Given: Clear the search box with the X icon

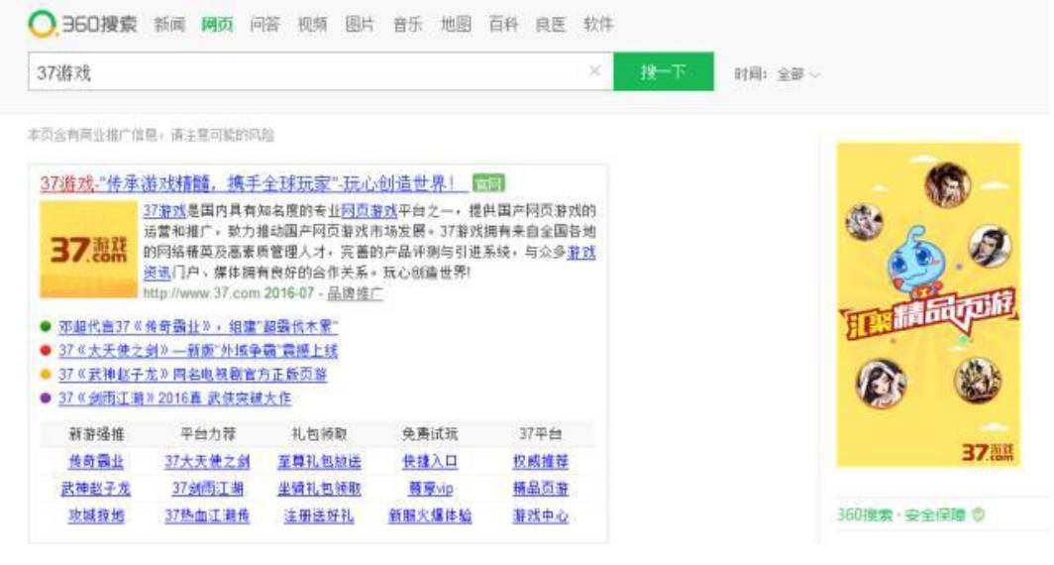Looking at the screenshot, I should (594, 70).
